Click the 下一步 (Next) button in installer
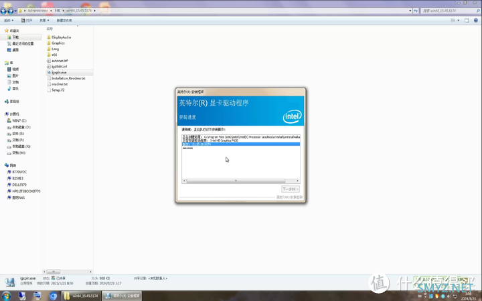482x301 pixels. (291, 189)
